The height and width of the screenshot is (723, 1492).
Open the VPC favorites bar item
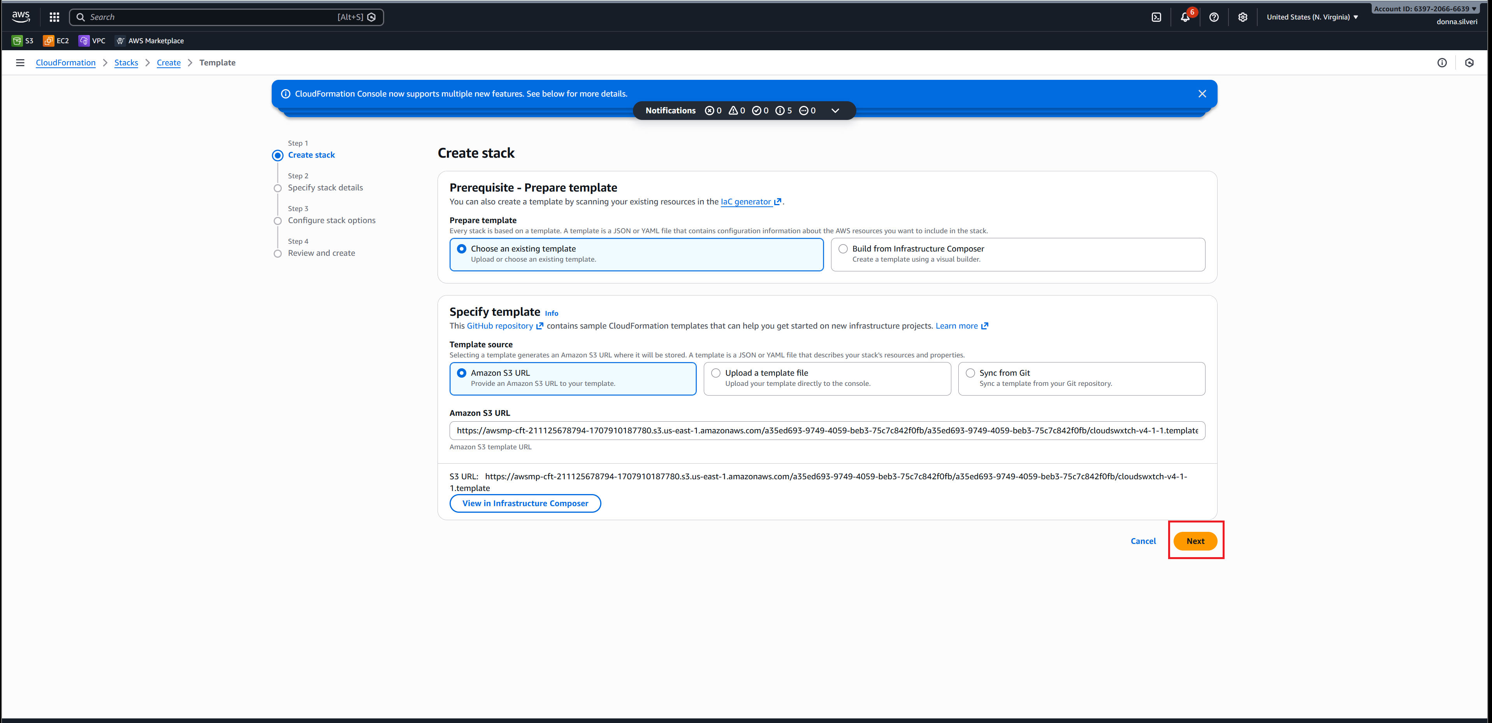pyautogui.click(x=93, y=40)
